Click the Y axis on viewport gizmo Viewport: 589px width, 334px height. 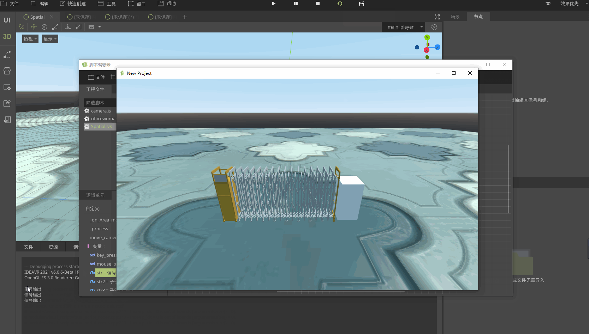click(427, 37)
